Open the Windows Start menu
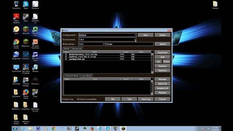The image size is (233, 131). coord(15,128)
